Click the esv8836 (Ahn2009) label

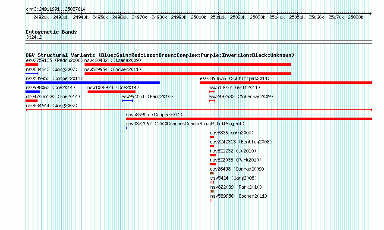coord(232,133)
